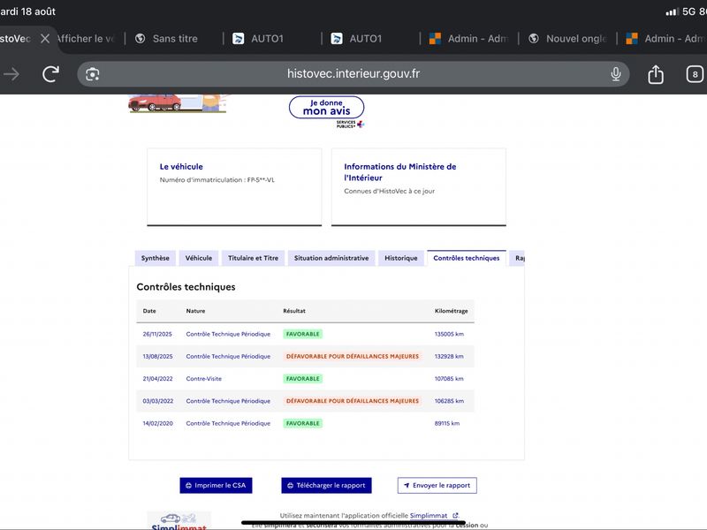Close the HistoVec tab with the X
Screen dimensions: 707x530
(45, 39)
